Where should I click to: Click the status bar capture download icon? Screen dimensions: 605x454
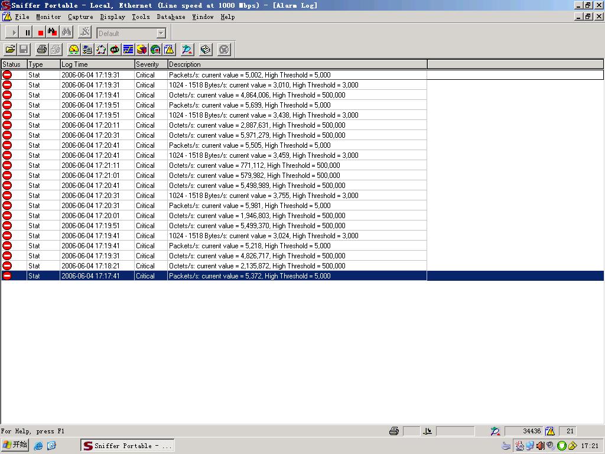pos(427,431)
